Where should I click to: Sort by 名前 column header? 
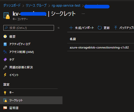(x=73, y=39)
